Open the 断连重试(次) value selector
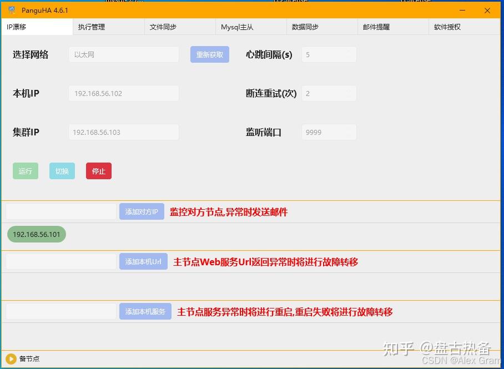Viewport: 504px width, 369px height. coord(329,93)
